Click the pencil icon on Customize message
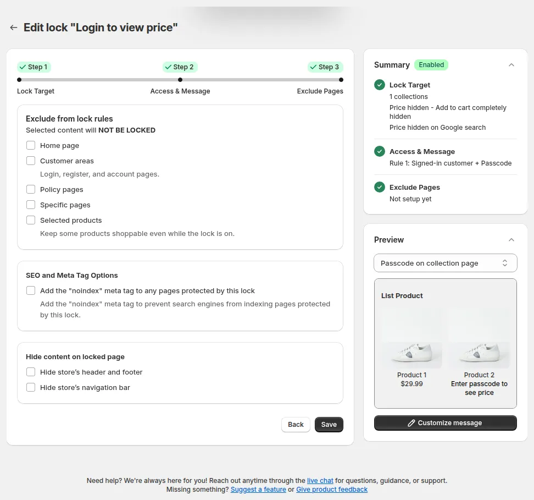534x500 pixels. coord(411,423)
